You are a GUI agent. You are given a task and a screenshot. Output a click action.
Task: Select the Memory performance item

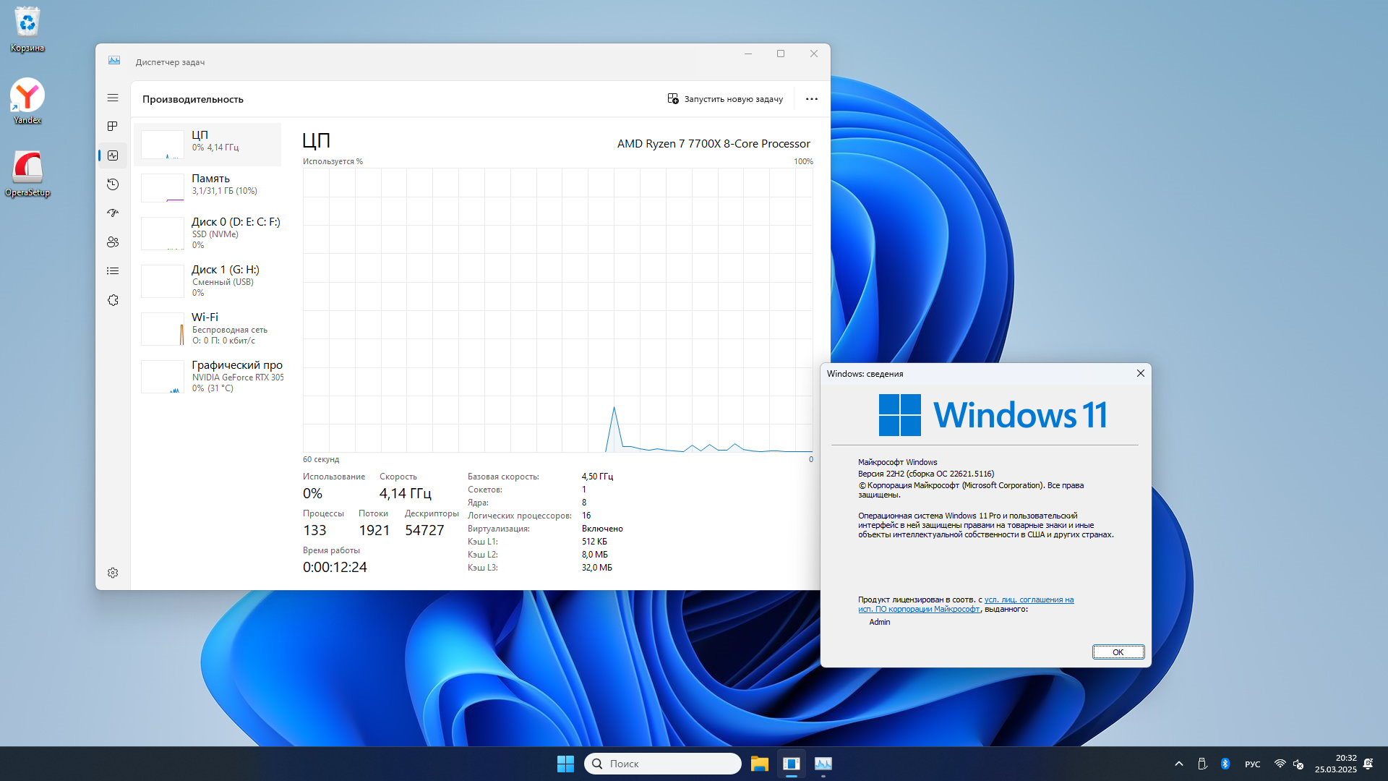click(210, 185)
